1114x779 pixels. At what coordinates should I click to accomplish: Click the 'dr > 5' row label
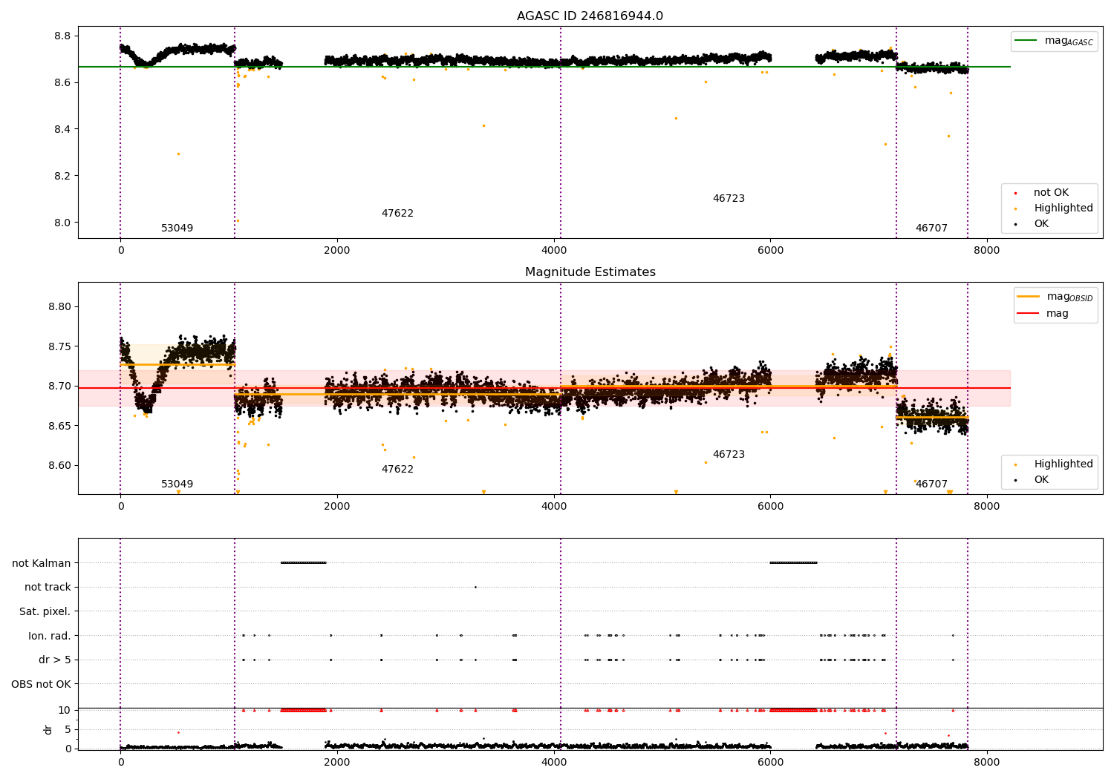55,660
